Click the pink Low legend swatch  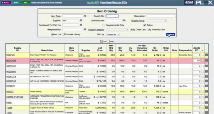[x=101, y=42]
